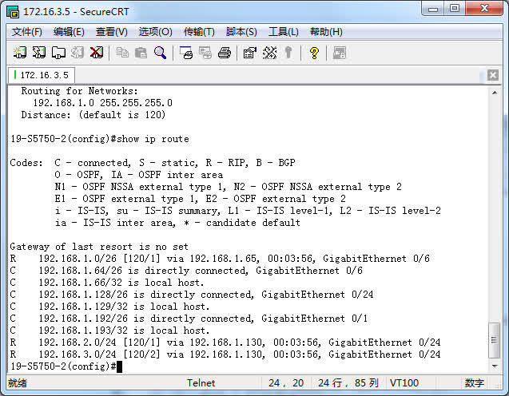Screen dimensions: 509x396
Task: Open the 文件(F) menu
Action: click(26, 32)
